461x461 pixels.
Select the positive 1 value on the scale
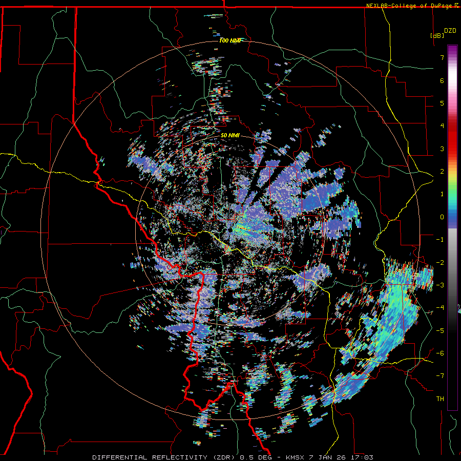(x=442, y=194)
